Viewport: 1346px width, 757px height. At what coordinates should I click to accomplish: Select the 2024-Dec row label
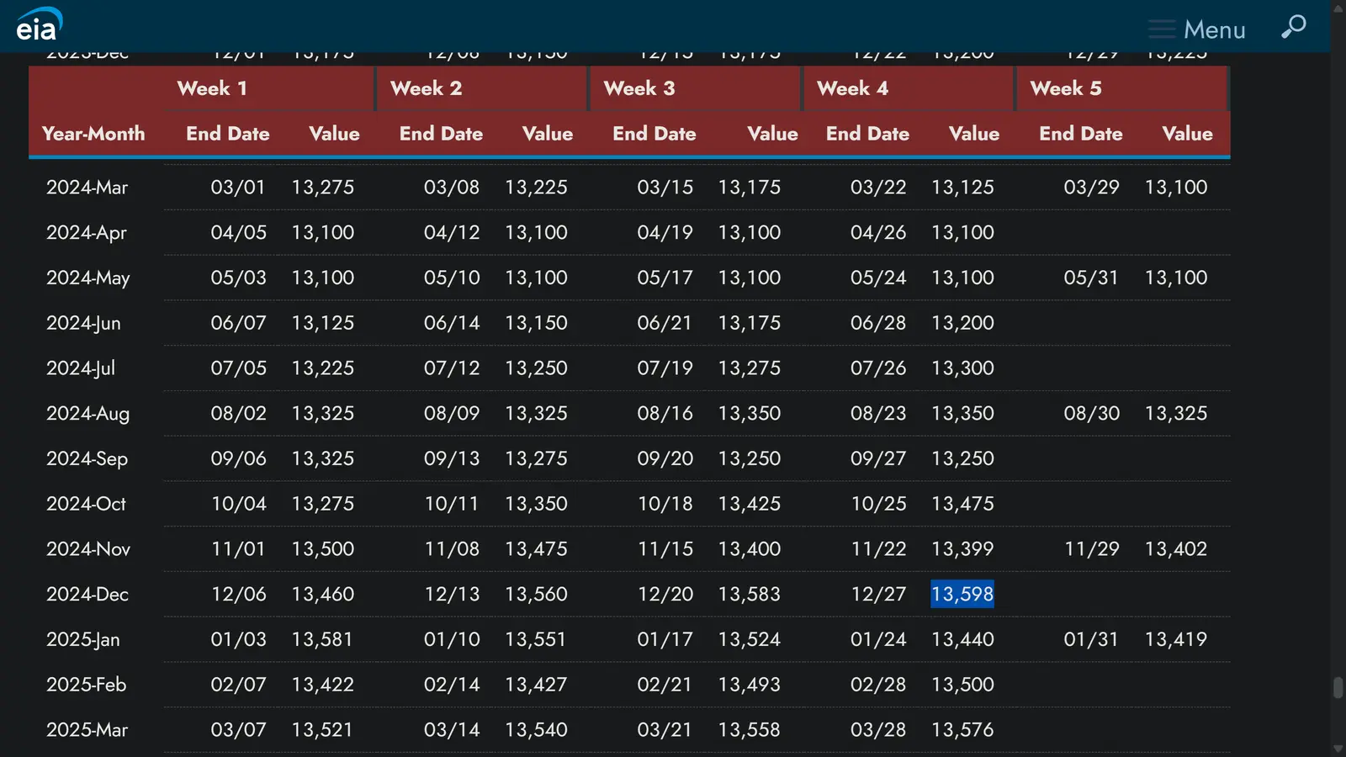tap(87, 594)
